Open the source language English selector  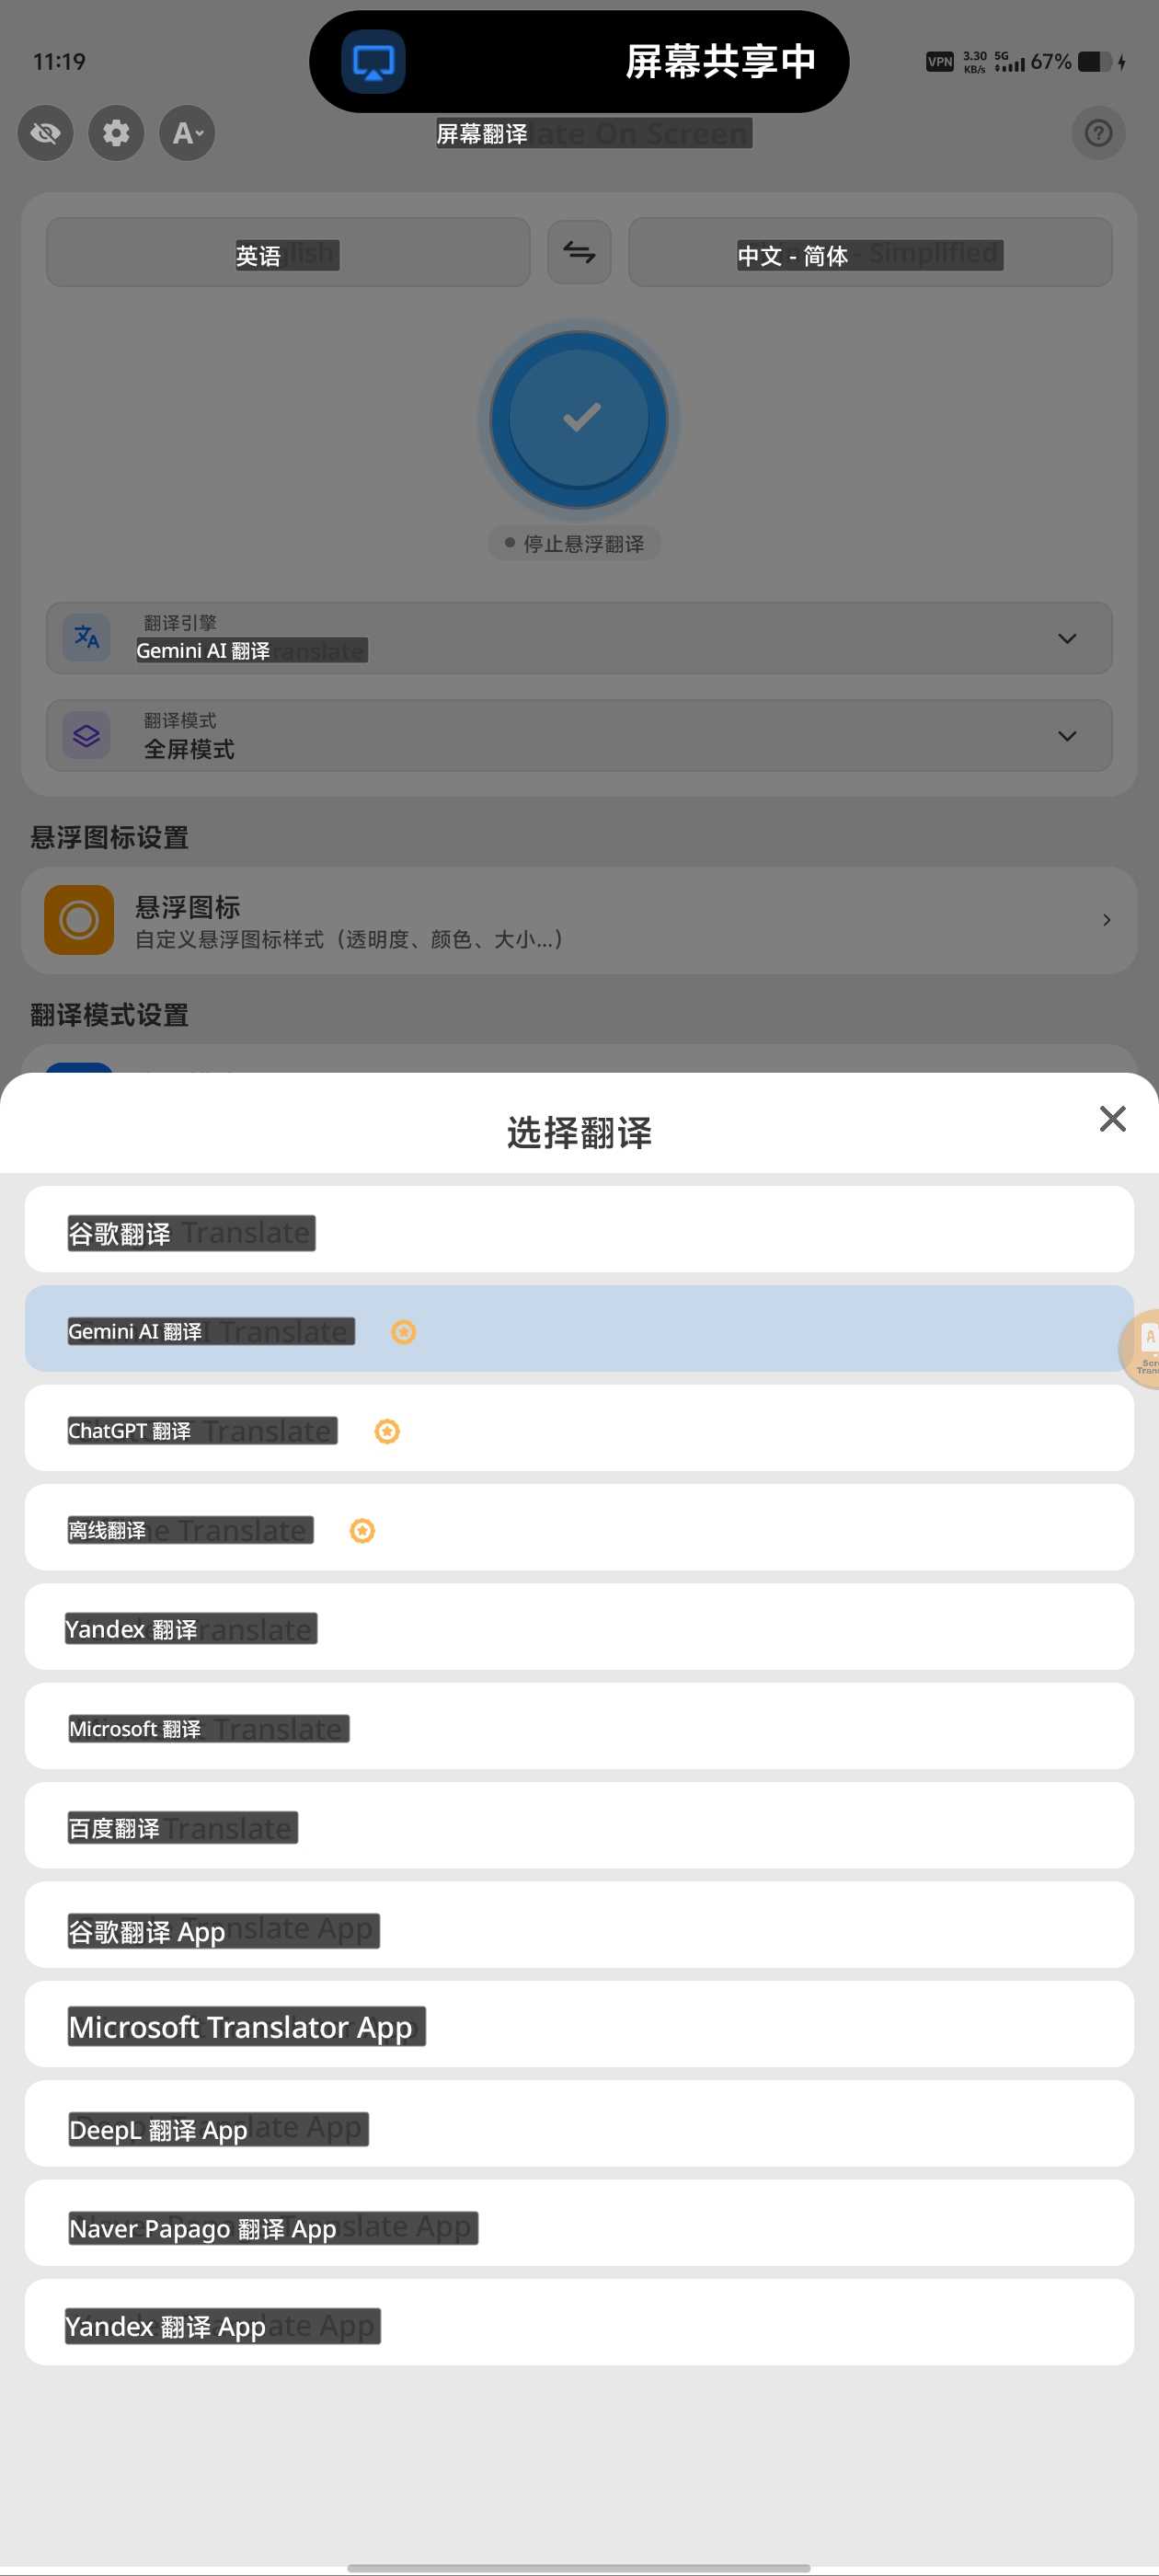tap(288, 252)
